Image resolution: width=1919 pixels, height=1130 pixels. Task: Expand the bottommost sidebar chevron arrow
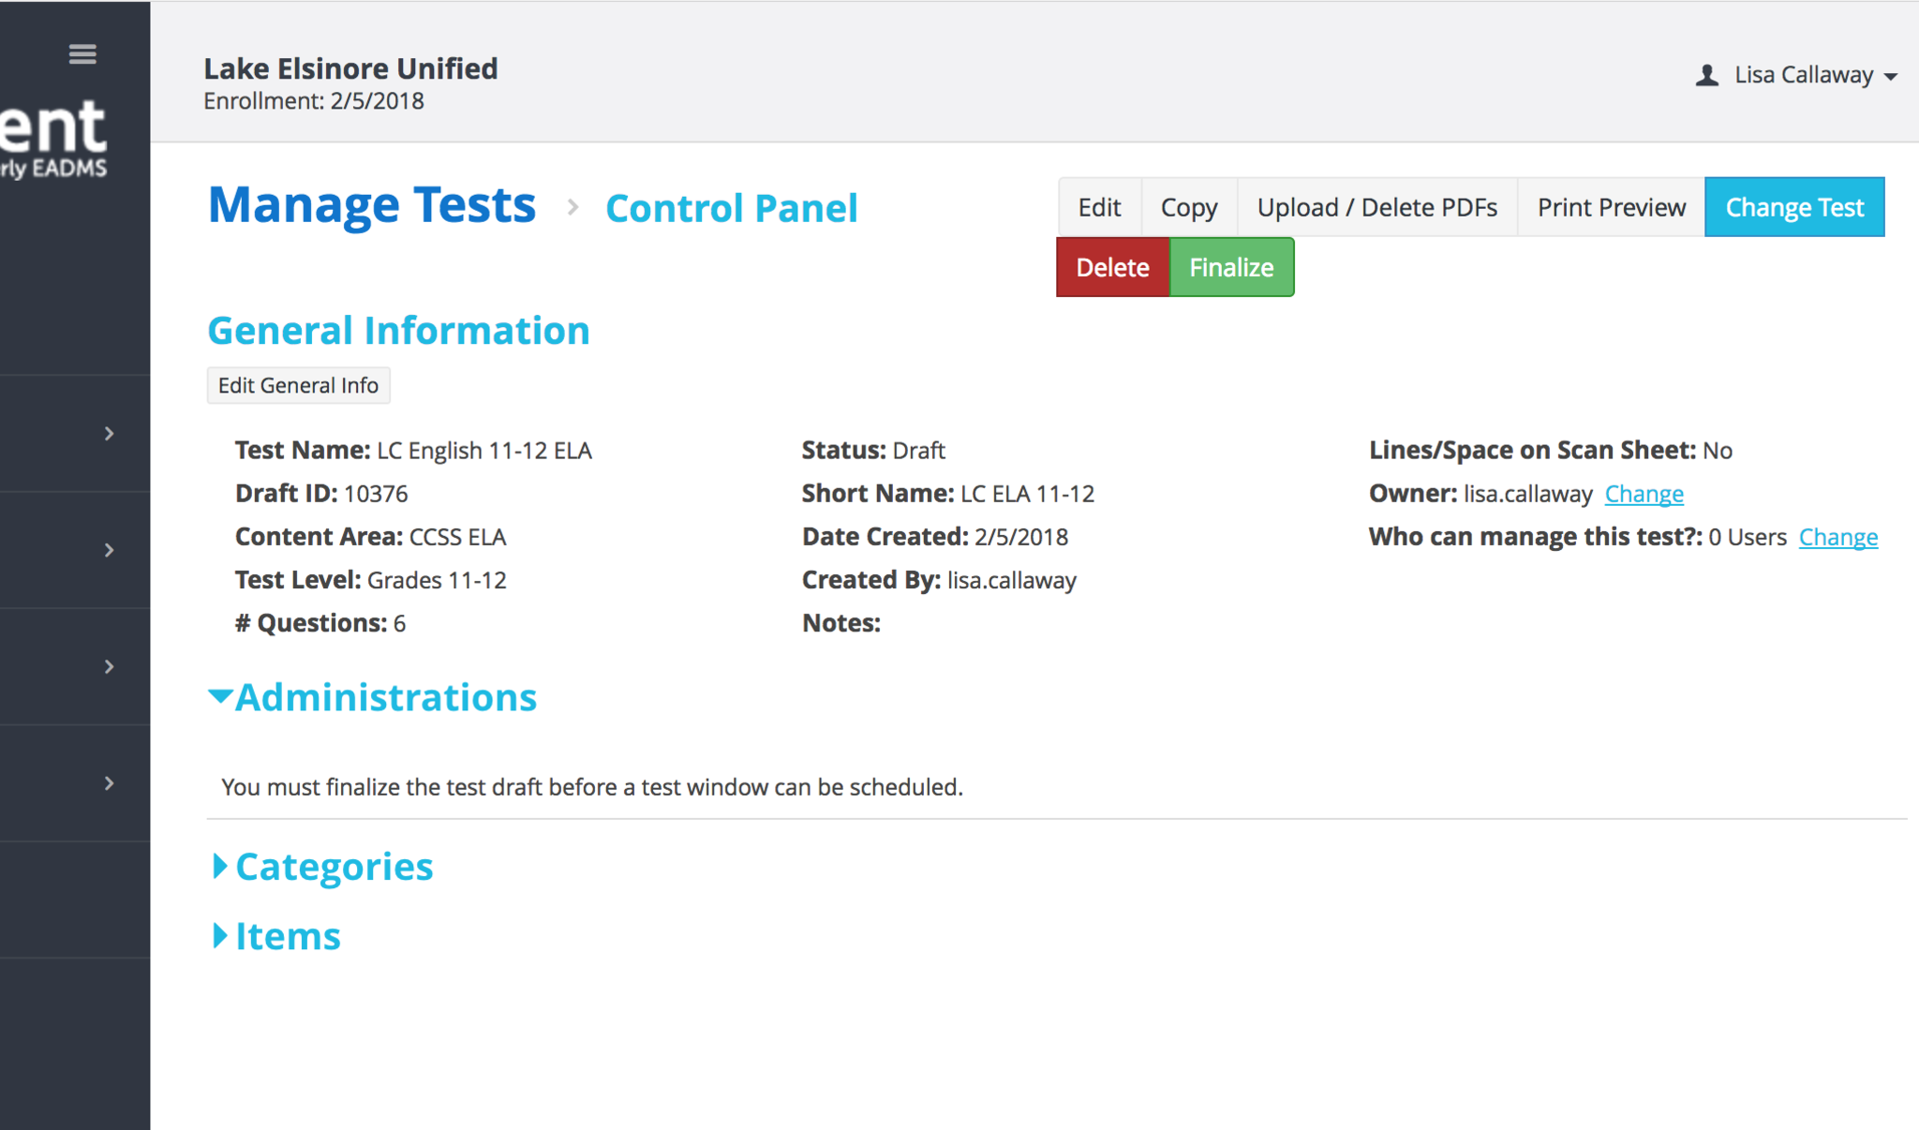110,783
